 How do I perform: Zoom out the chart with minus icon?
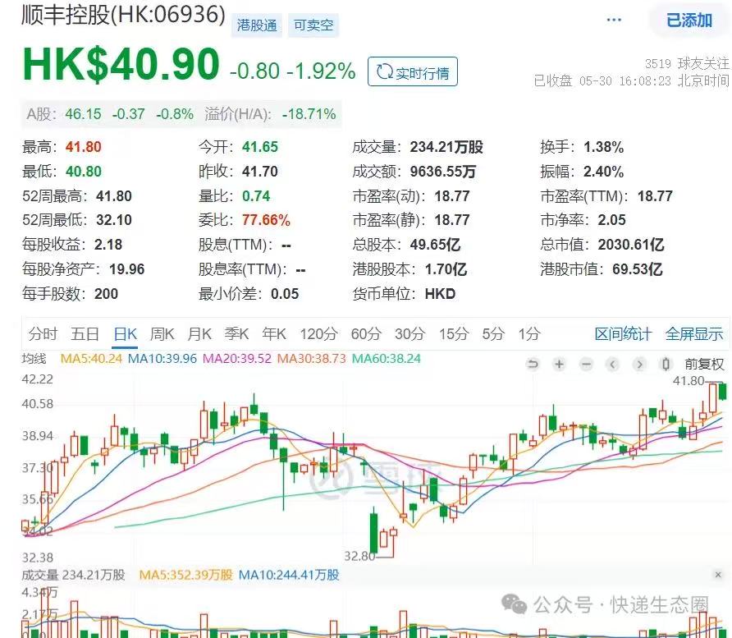[x=586, y=364]
